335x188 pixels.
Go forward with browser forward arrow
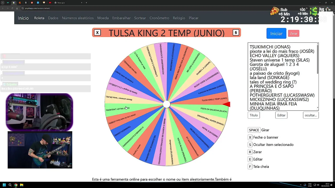coord(7,8)
